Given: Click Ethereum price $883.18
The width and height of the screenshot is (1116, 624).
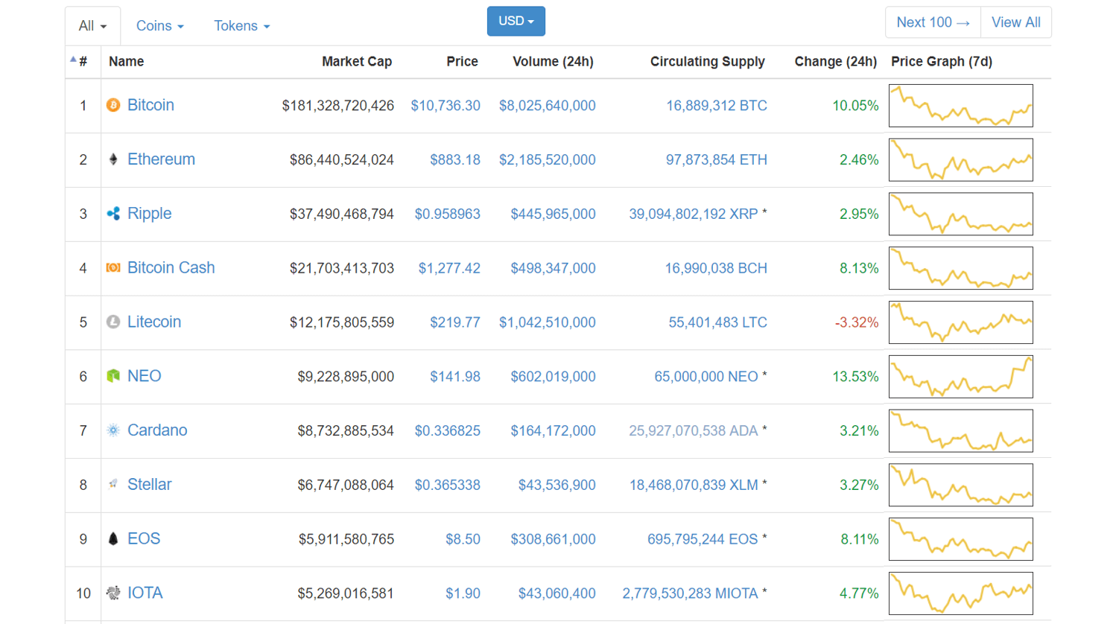Looking at the screenshot, I should point(455,160).
